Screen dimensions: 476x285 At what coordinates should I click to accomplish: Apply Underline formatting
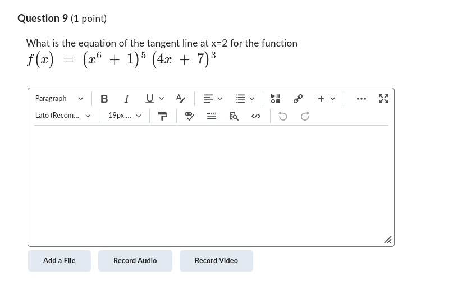click(x=150, y=99)
